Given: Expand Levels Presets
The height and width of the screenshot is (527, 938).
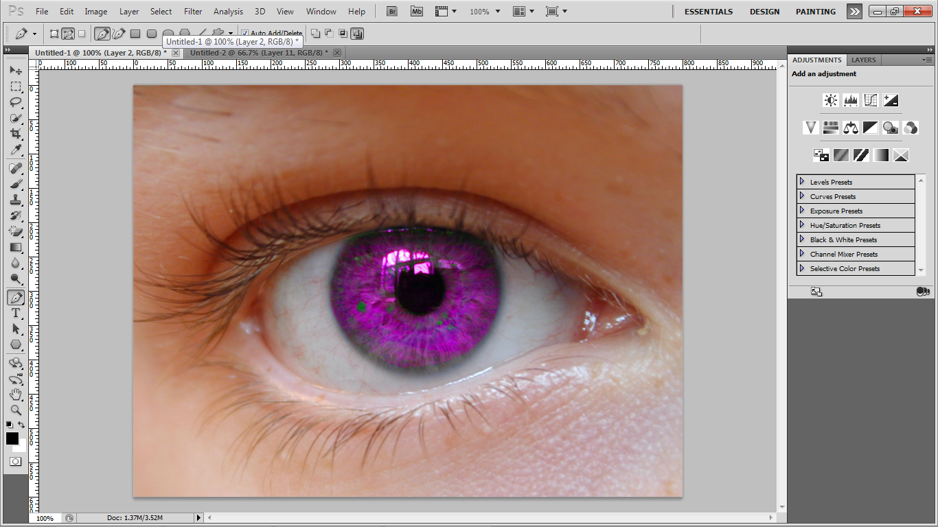Looking at the screenshot, I should (801, 181).
